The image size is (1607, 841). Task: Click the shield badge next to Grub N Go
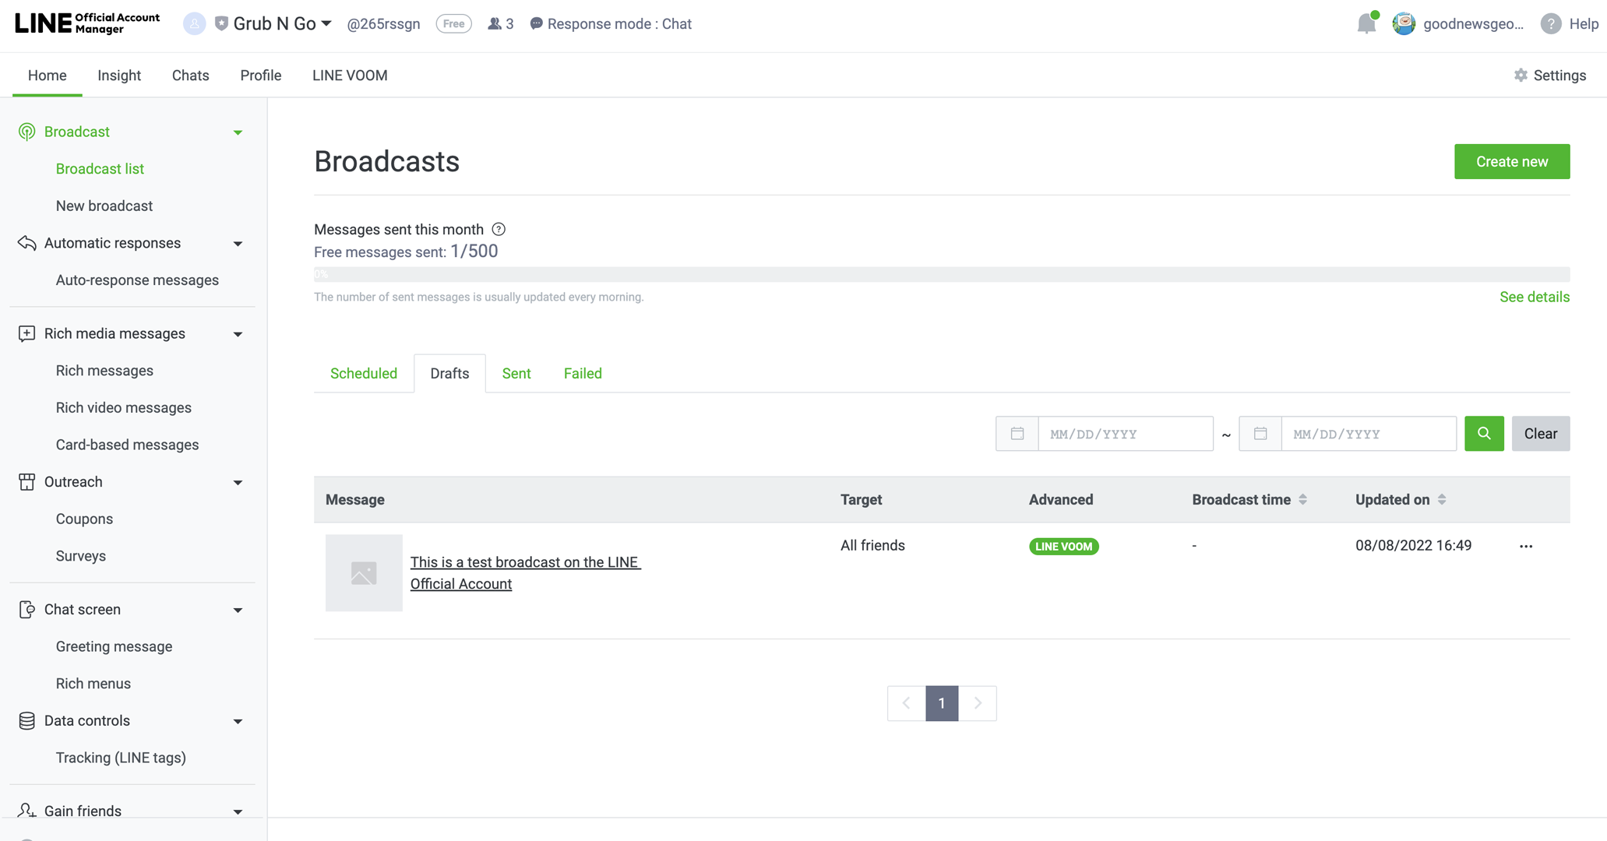coord(221,24)
